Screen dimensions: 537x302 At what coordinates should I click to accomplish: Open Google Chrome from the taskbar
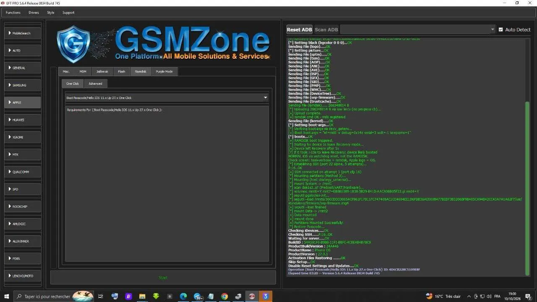pyautogui.click(x=224, y=296)
